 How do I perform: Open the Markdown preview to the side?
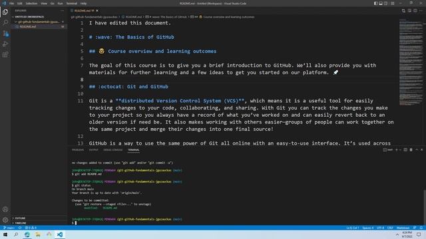coord(409,11)
